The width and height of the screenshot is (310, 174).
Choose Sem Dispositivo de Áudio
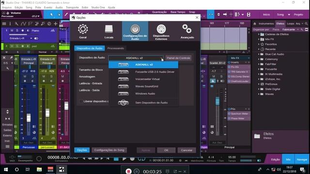pos(143,102)
